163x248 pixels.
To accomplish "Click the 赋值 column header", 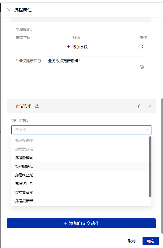I will [x=76, y=37].
